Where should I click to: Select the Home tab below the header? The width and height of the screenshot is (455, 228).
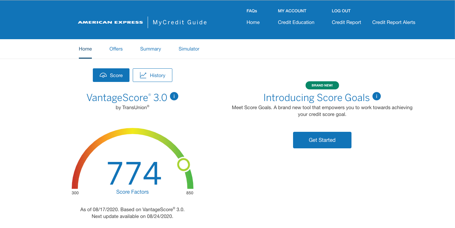pyautogui.click(x=85, y=49)
